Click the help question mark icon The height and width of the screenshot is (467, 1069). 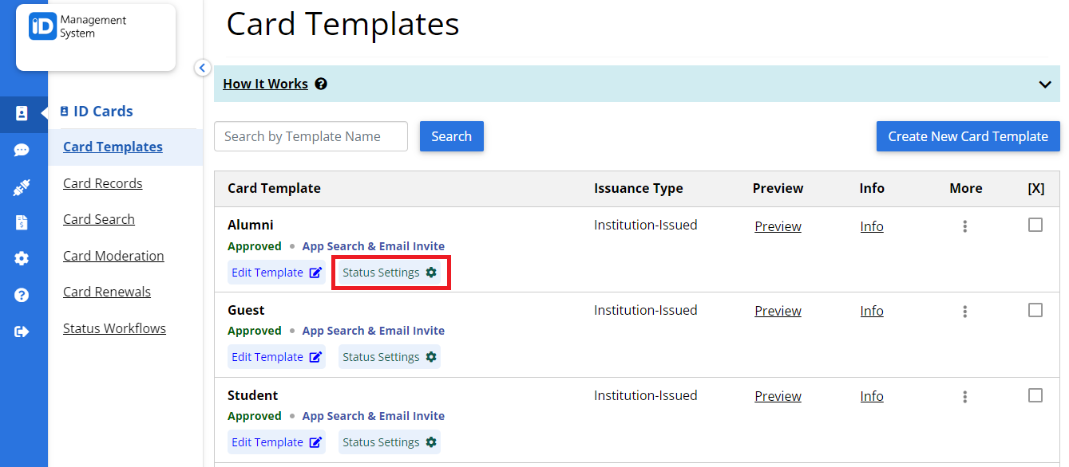click(x=24, y=294)
